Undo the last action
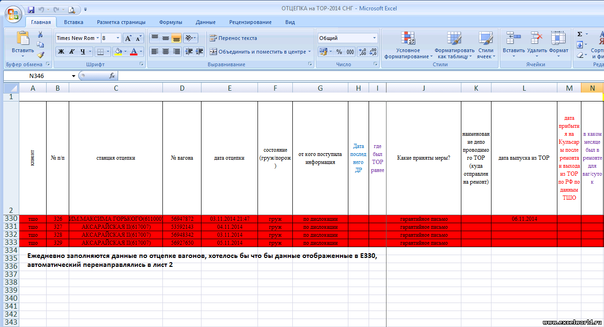The width and height of the screenshot is (604, 327). pos(41,9)
